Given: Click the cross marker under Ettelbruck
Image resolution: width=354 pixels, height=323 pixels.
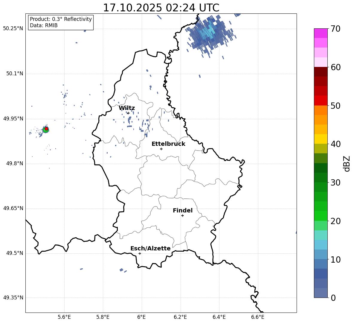Looking at the screenshot, I should click(161, 149).
